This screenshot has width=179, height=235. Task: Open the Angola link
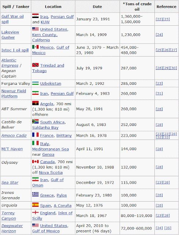tap(47, 104)
